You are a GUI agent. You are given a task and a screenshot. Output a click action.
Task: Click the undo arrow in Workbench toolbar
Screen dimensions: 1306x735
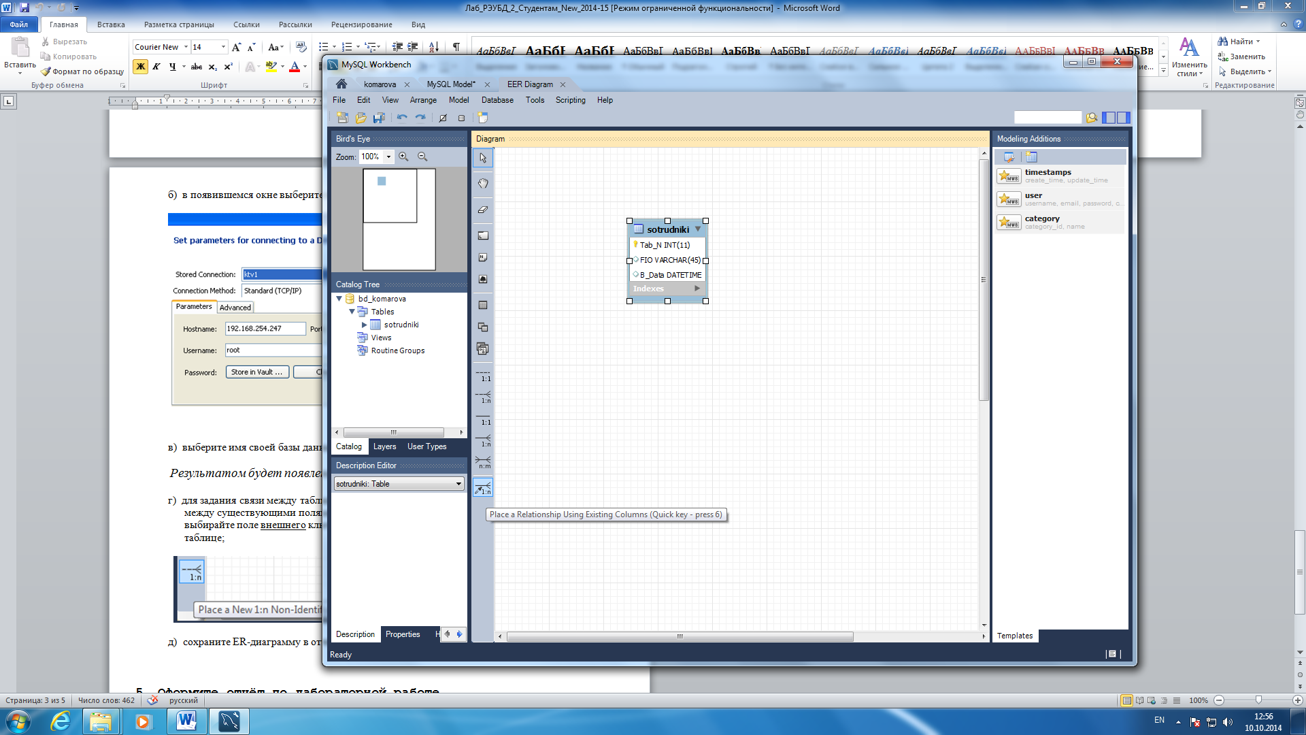402,118
